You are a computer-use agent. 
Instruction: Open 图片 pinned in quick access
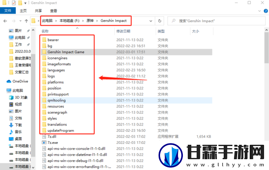click(18, 31)
